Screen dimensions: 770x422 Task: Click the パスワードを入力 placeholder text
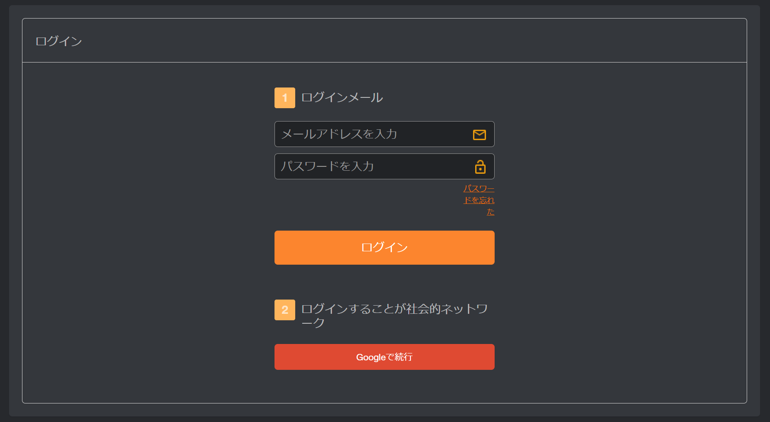pyautogui.click(x=328, y=166)
